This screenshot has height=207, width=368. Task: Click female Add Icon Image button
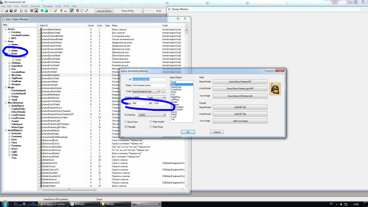(240, 121)
